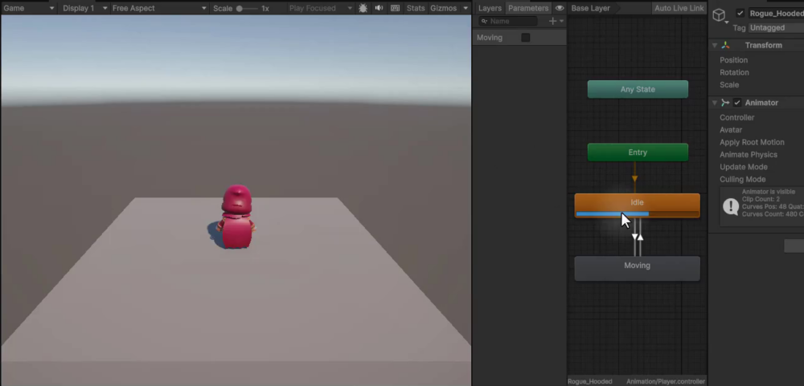This screenshot has height=386, width=804.
Task: Collapse the Animator component foldout
Action: (714, 103)
